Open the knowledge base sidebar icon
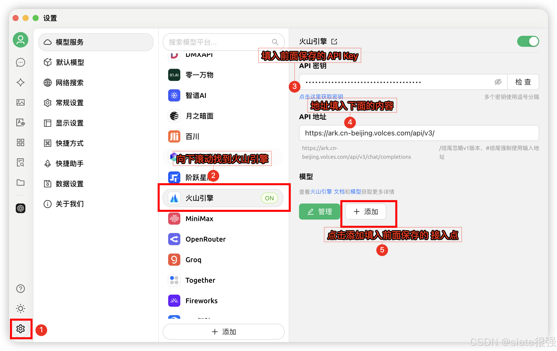 pos(21,162)
